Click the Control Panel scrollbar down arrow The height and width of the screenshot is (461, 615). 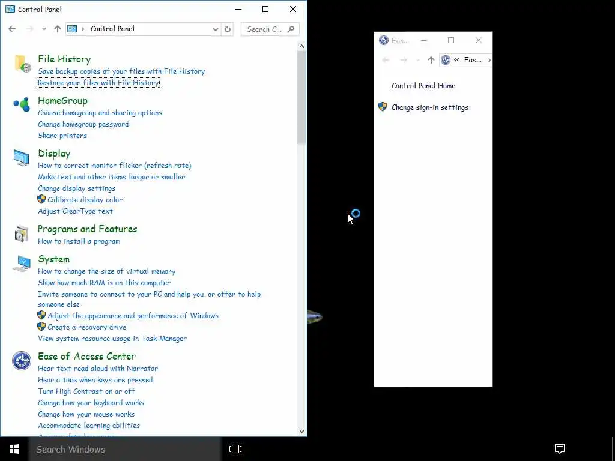pos(301,431)
